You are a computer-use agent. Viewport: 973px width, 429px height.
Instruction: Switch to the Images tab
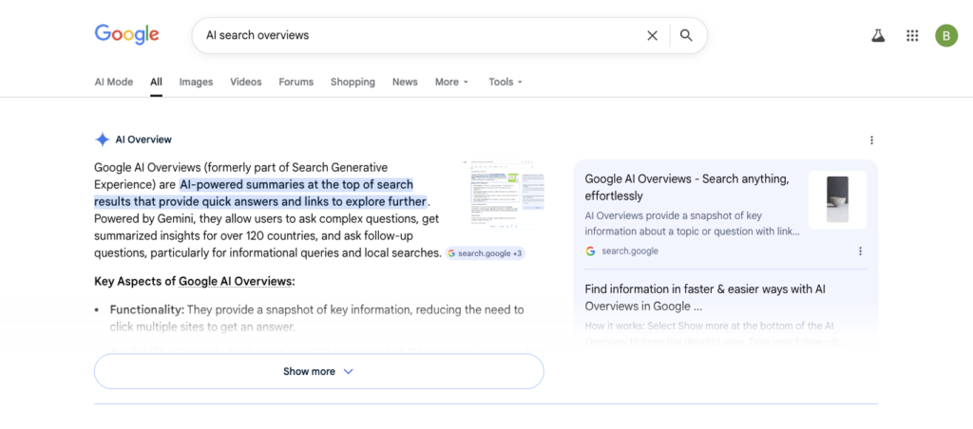pyautogui.click(x=196, y=82)
